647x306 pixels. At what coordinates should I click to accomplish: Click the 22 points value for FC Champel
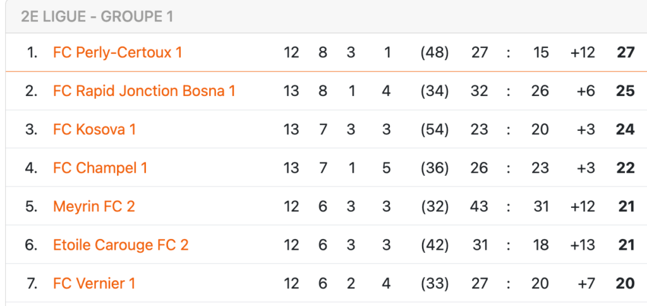pyautogui.click(x=626, y=168)
